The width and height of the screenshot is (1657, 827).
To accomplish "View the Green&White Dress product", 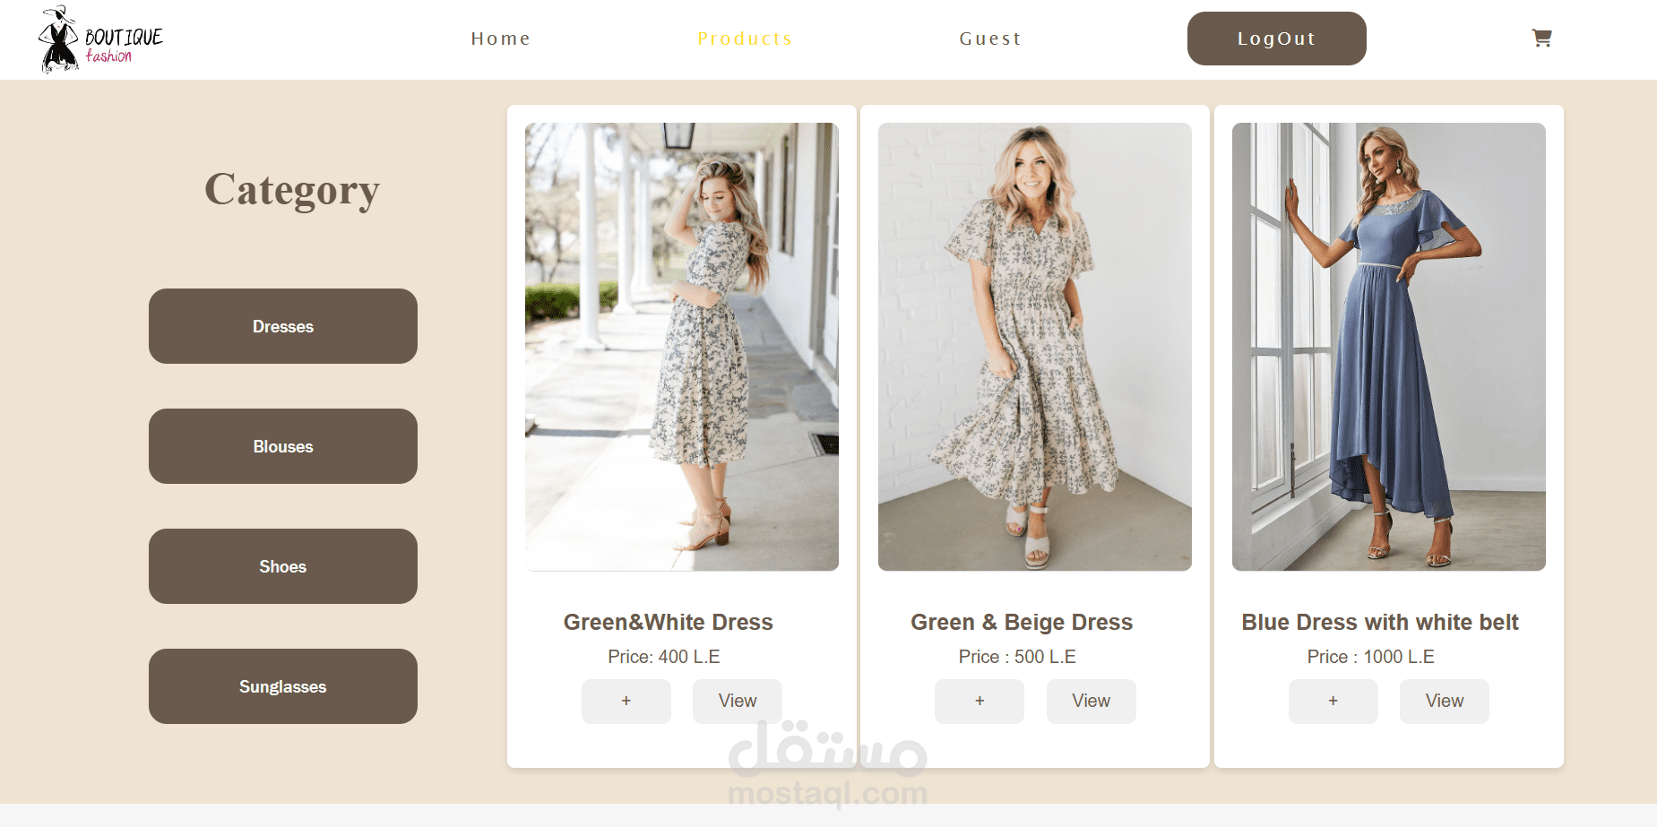I will point(737,702).
